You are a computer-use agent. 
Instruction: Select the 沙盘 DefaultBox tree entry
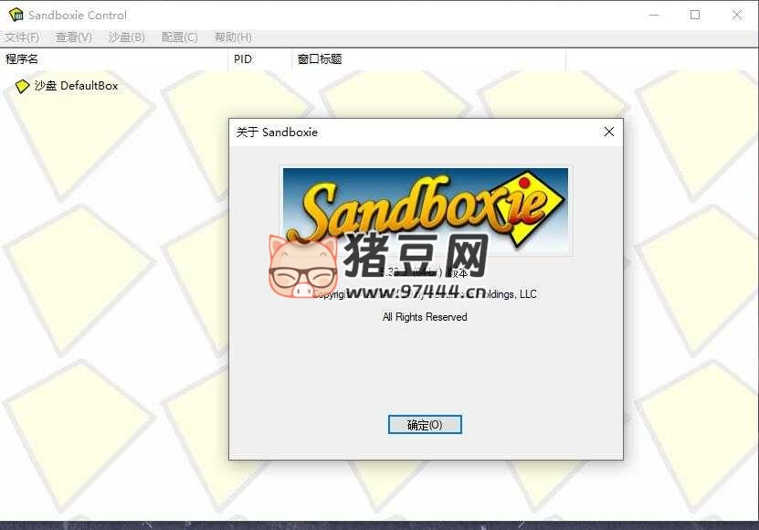[77, 86]
